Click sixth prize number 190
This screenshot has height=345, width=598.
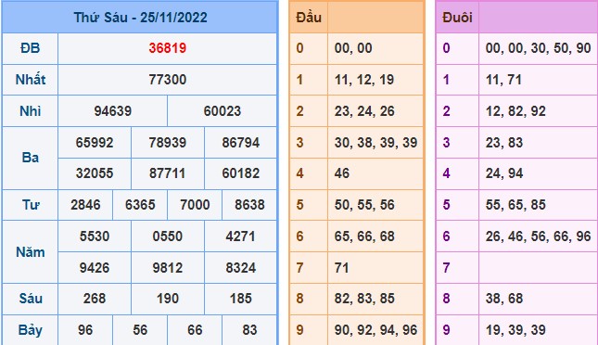(168, 299)
